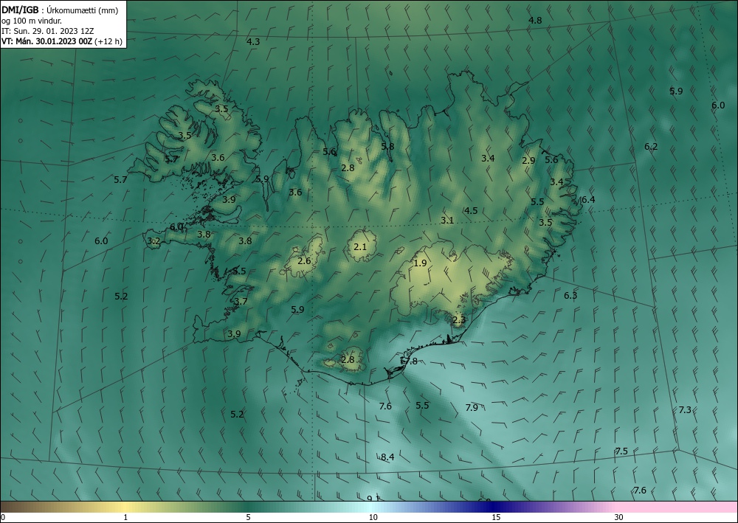Select the legend tick label 5
738x523 pixels.
[x=248, y=517]
